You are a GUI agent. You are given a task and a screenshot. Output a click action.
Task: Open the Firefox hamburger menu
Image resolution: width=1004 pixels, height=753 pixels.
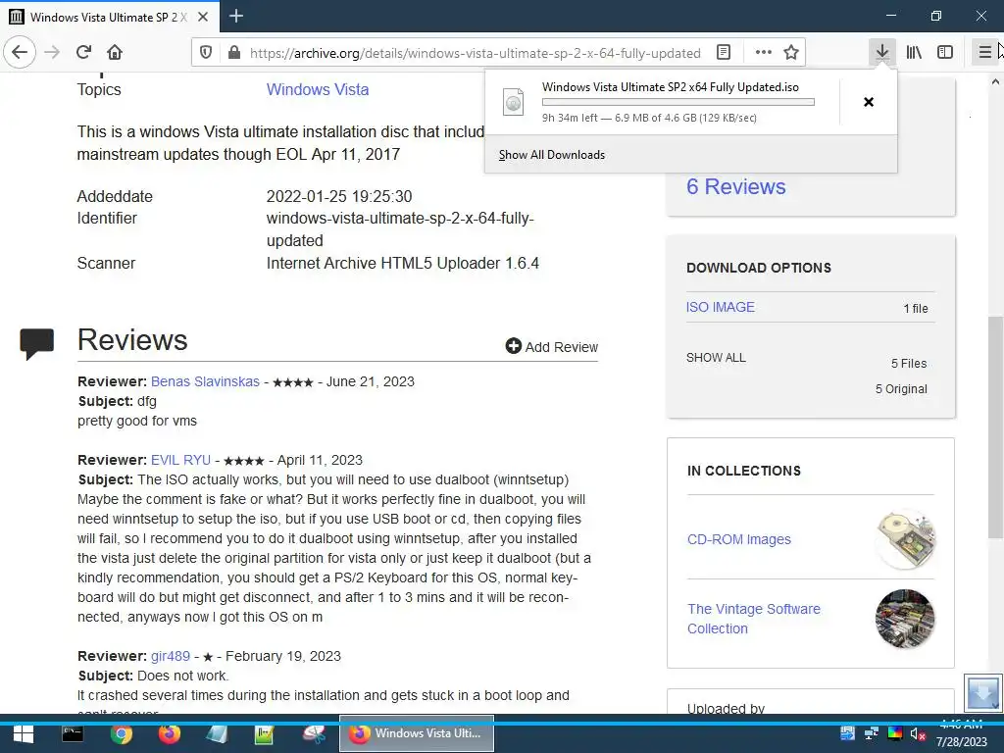coord(984,52)
